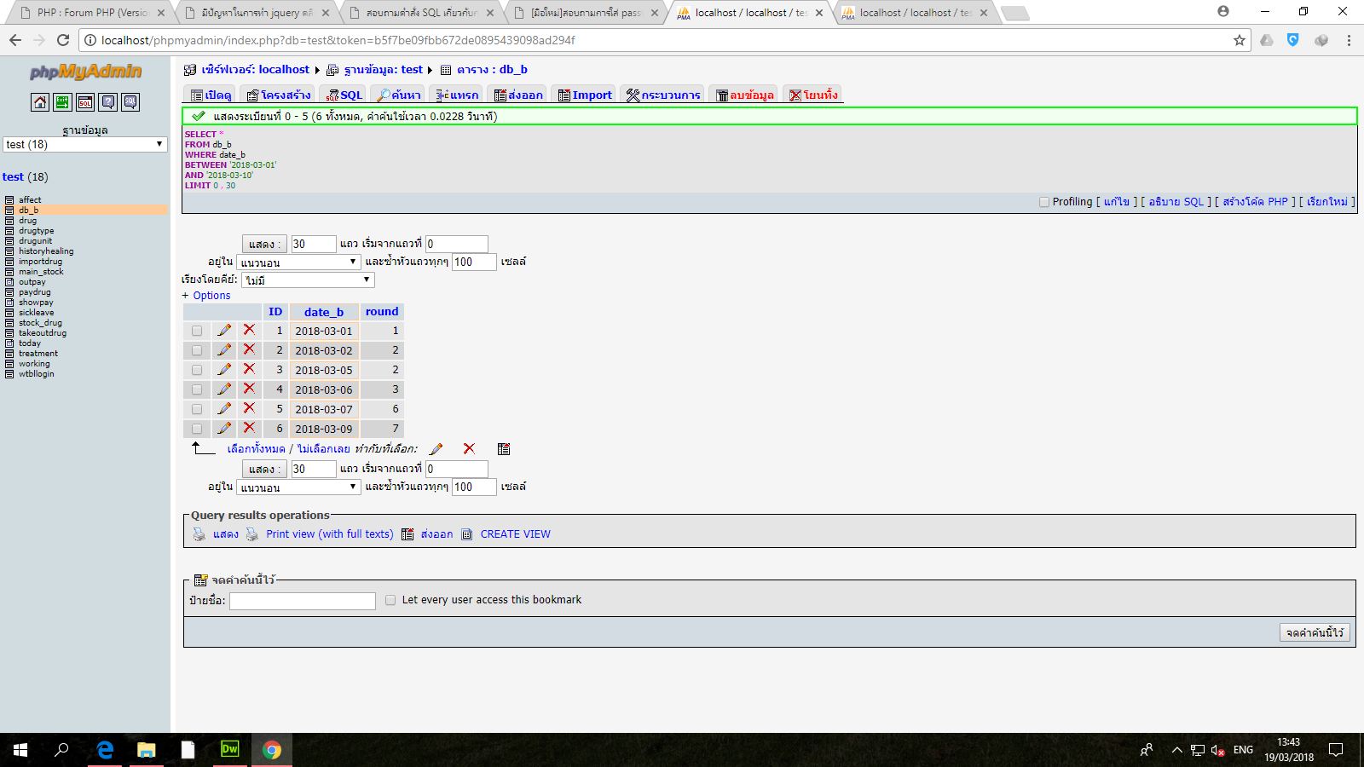The image size is (1364, 767).
Task: Focus the upper rows-to-show field above the table
Action: click(x=314, y=244)
